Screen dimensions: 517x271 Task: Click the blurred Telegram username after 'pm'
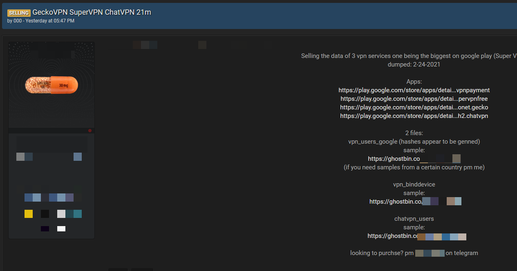[430, 253]
